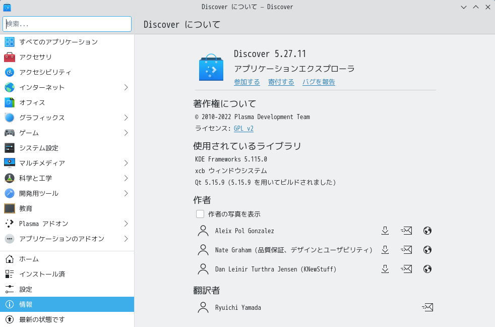Expand the 開発用ツール category
495x327 pixels.
click(127, 193)
